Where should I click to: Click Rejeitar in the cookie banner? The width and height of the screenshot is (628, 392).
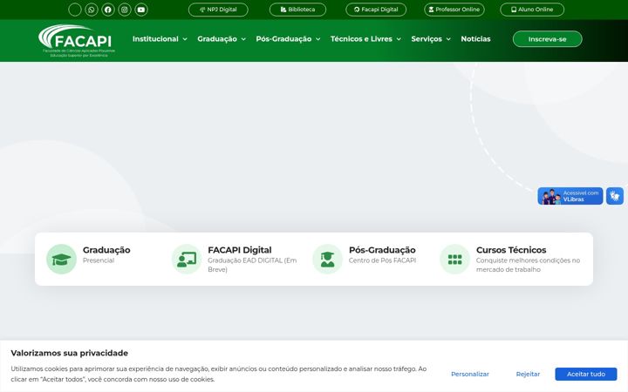tap(528, 374)
